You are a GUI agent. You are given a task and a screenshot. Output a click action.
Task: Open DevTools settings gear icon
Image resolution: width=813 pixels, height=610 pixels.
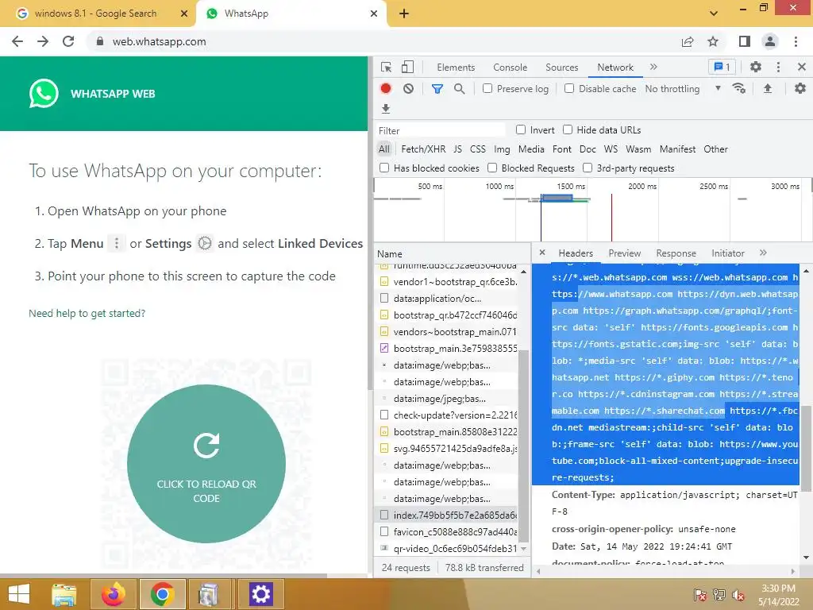click(756, 67)
